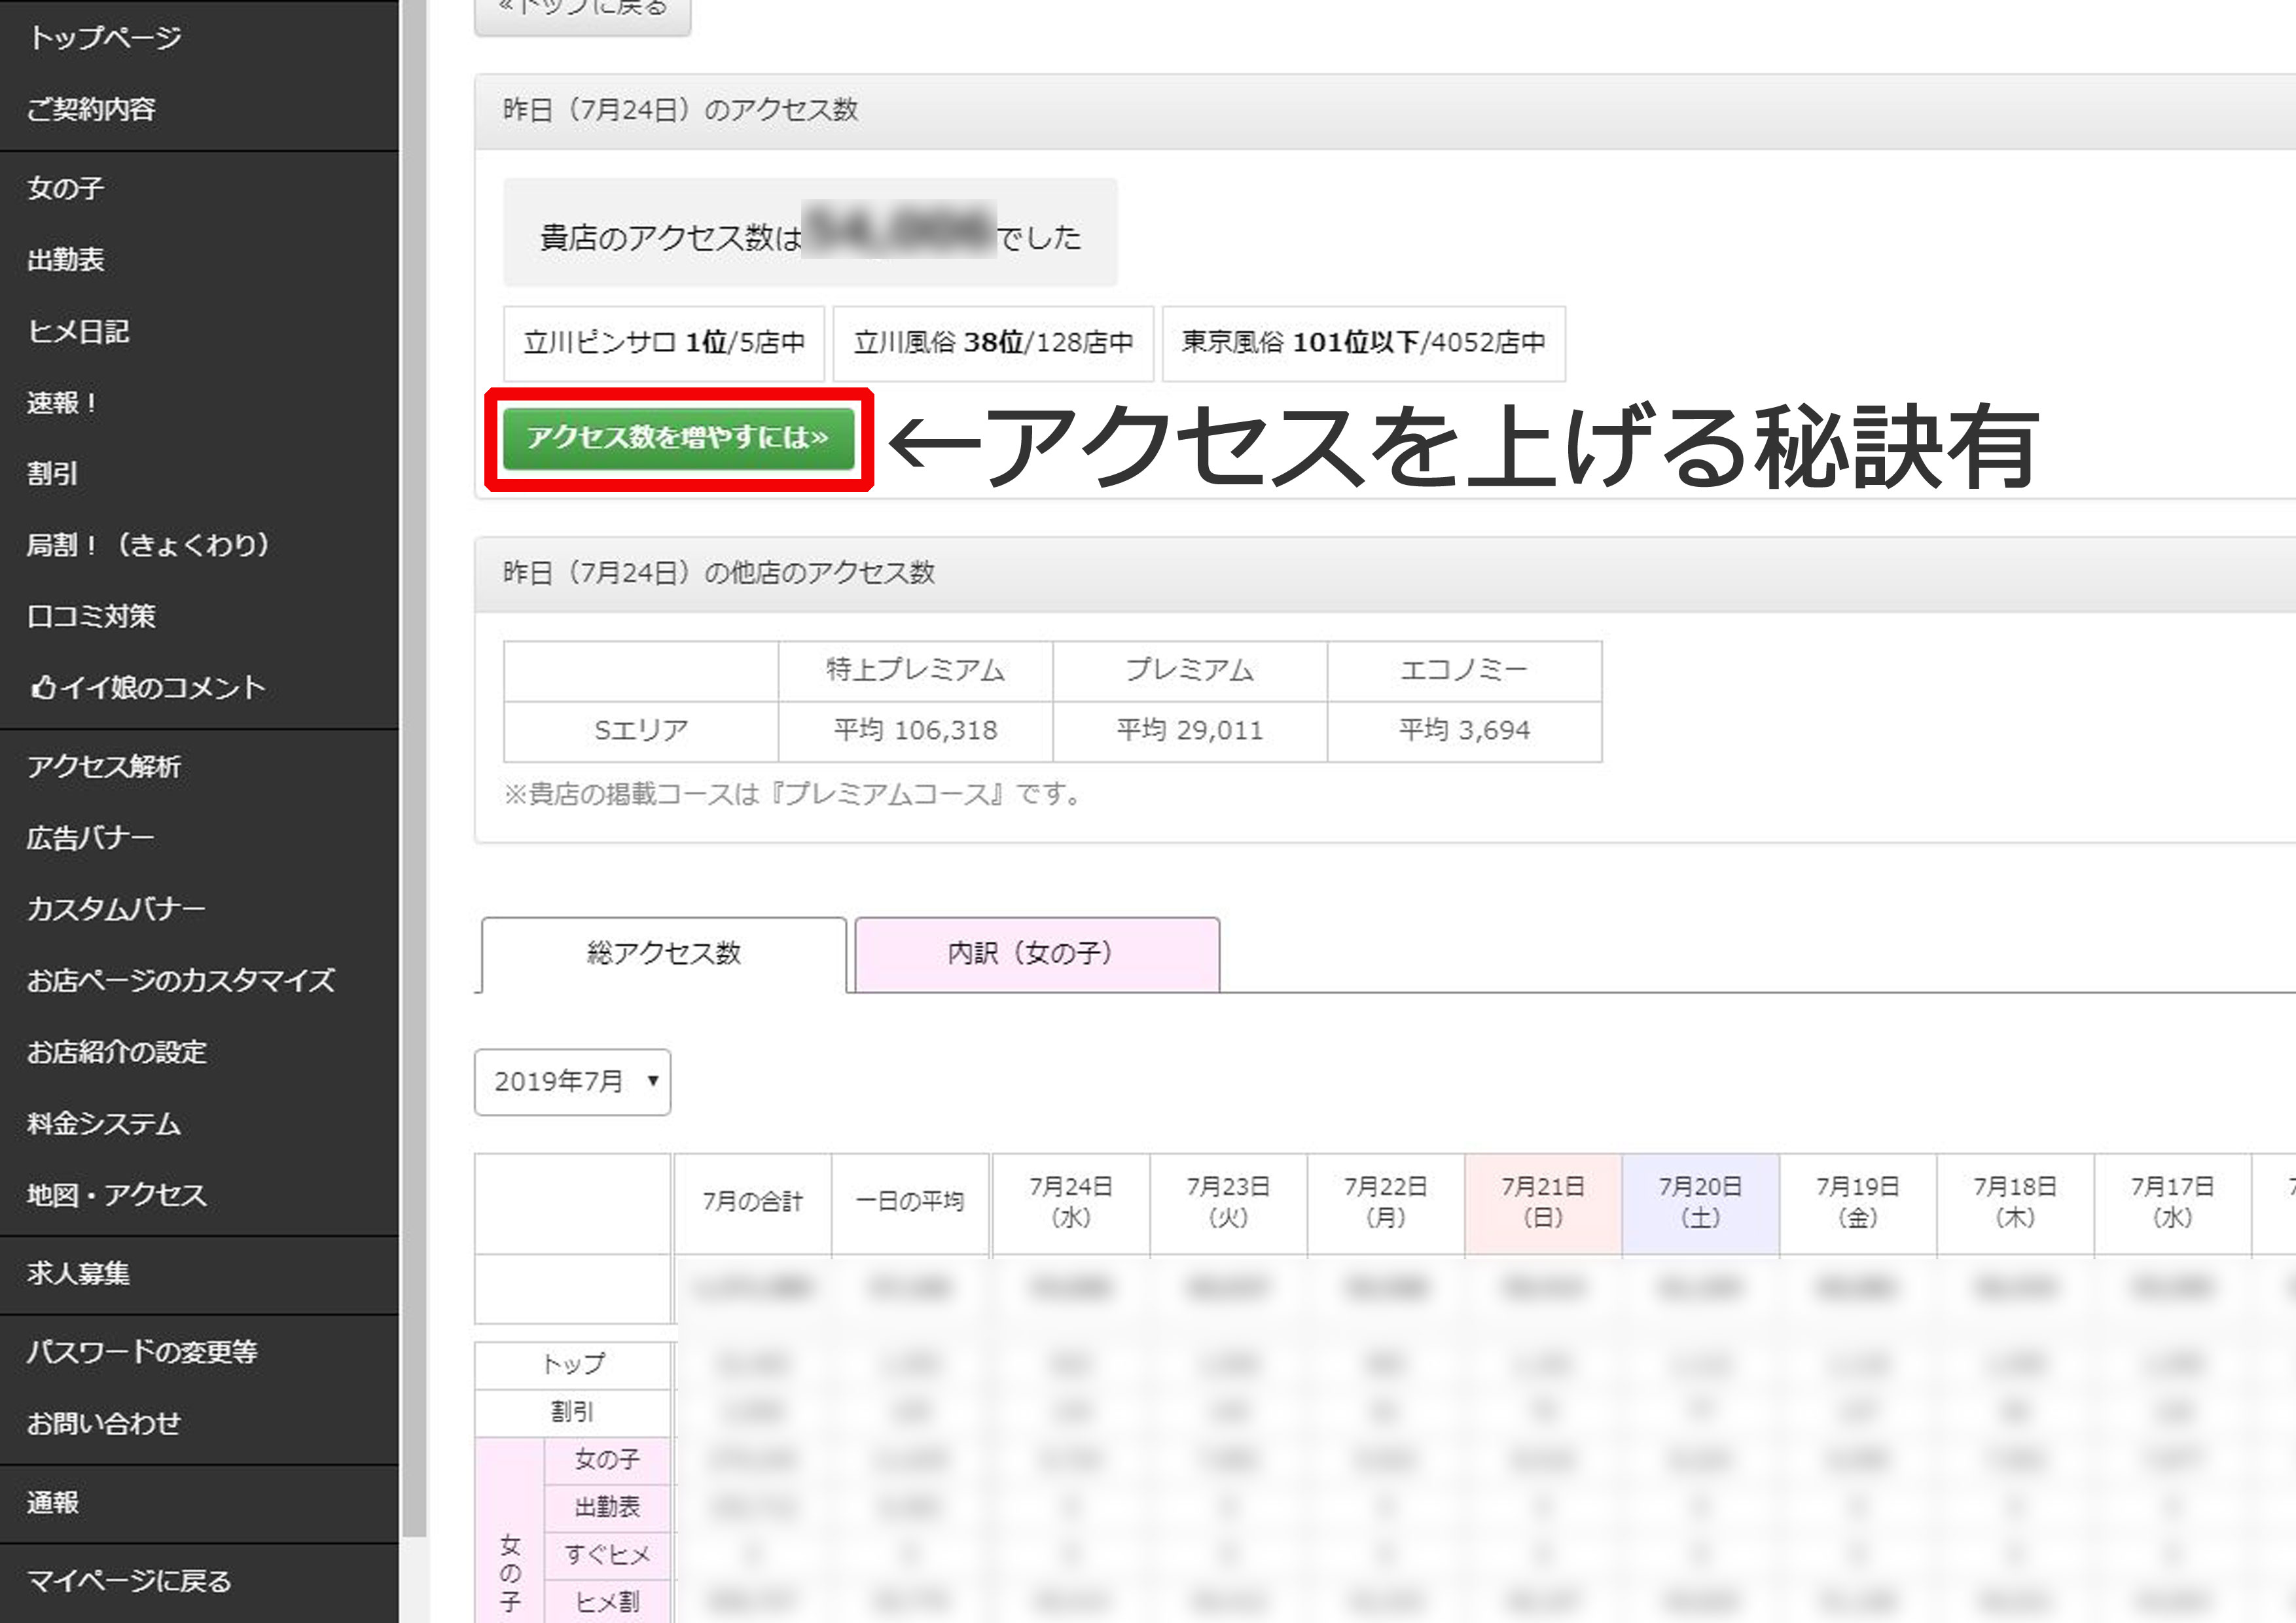Click 料金システム in sidebar
The height and width of the screenshot is (1623, 2296).
[103, 1124]
